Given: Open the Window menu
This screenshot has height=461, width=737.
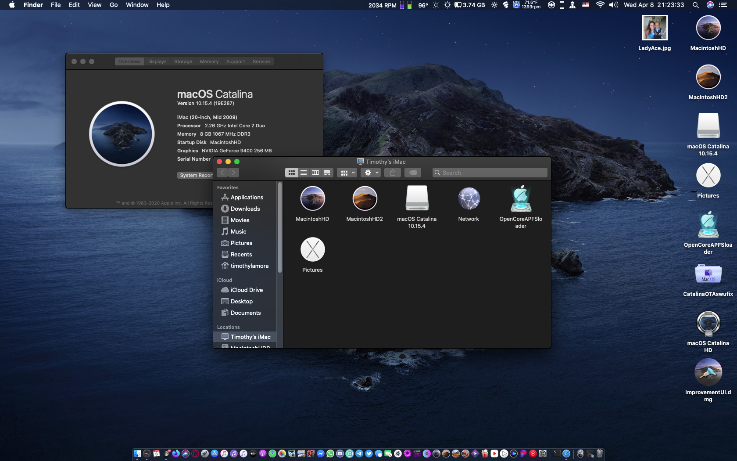Looking at the screenshot, I should (x=137, y=5).
